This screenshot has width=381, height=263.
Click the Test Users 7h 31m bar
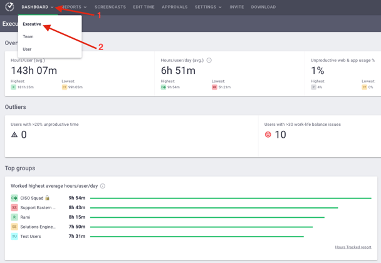197,237
